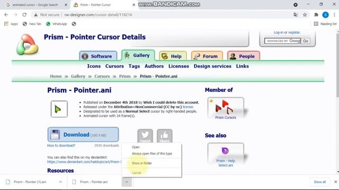
Task: Open the Prism - Pointer (1).ani download file
Action: click(x=30, y=182)
